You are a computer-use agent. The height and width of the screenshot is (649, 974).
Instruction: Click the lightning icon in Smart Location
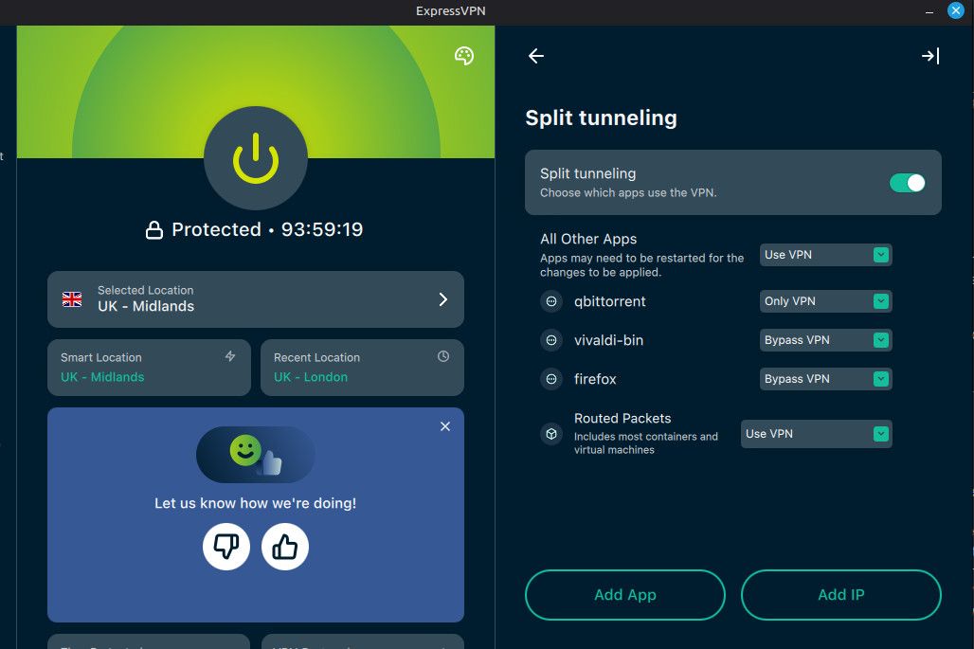click(230, 356)
